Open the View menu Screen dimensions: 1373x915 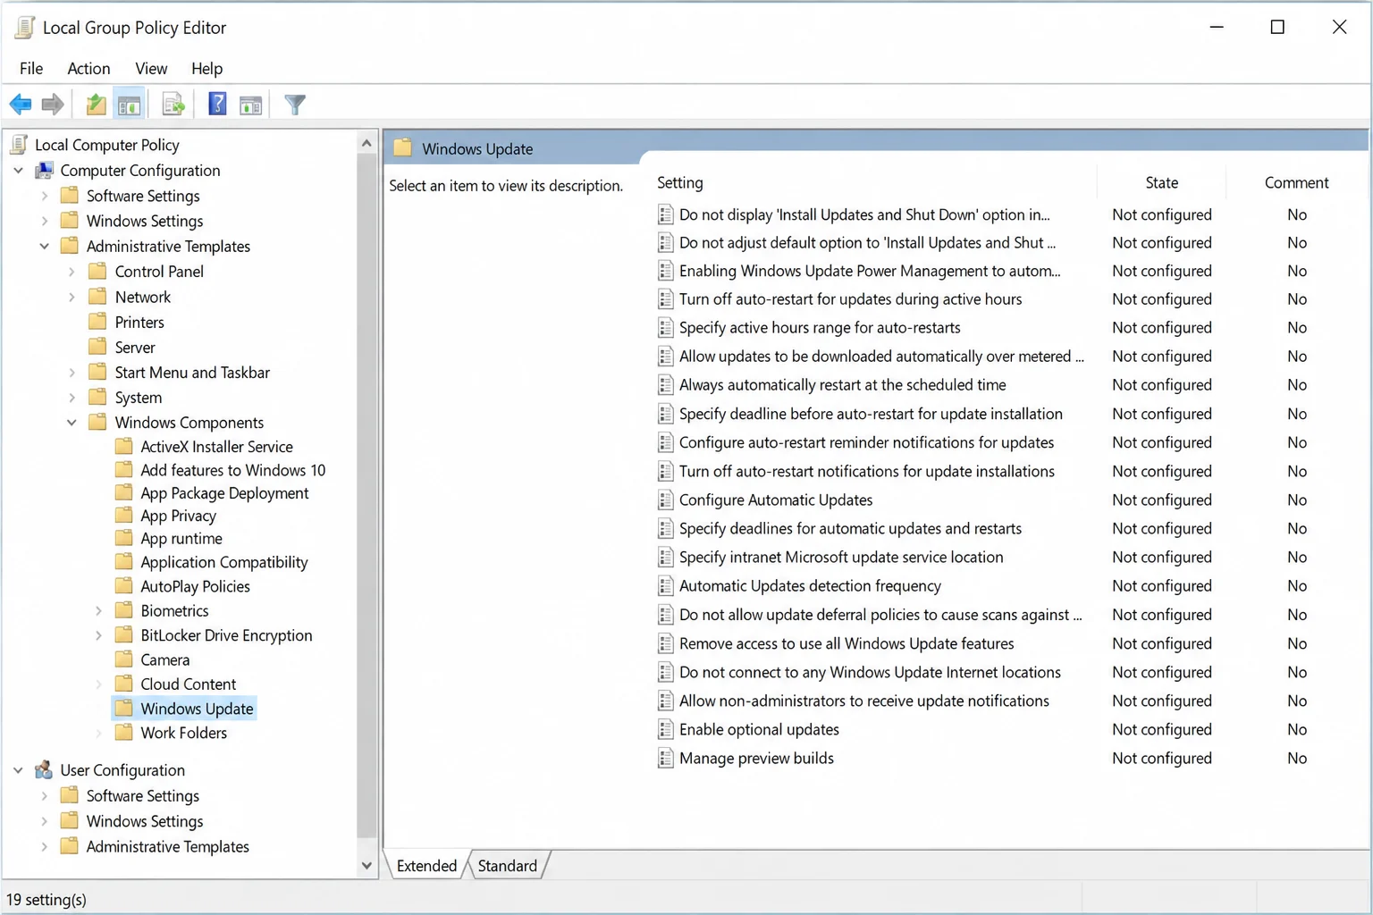pos(151,68)
